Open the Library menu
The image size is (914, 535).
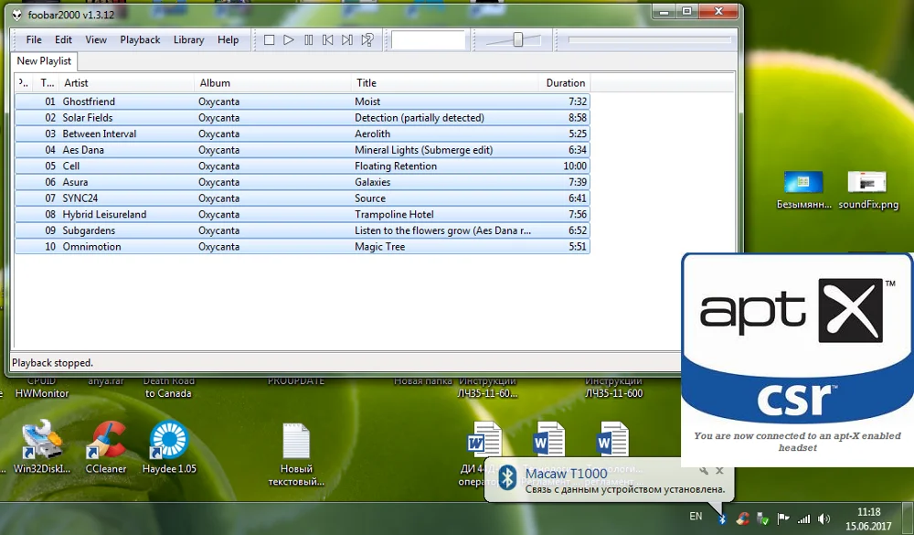point(188,39)
